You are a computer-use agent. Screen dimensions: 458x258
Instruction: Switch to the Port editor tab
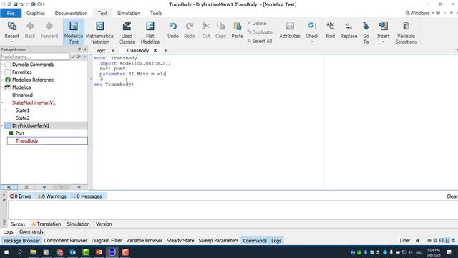click(x=101, y=51)
